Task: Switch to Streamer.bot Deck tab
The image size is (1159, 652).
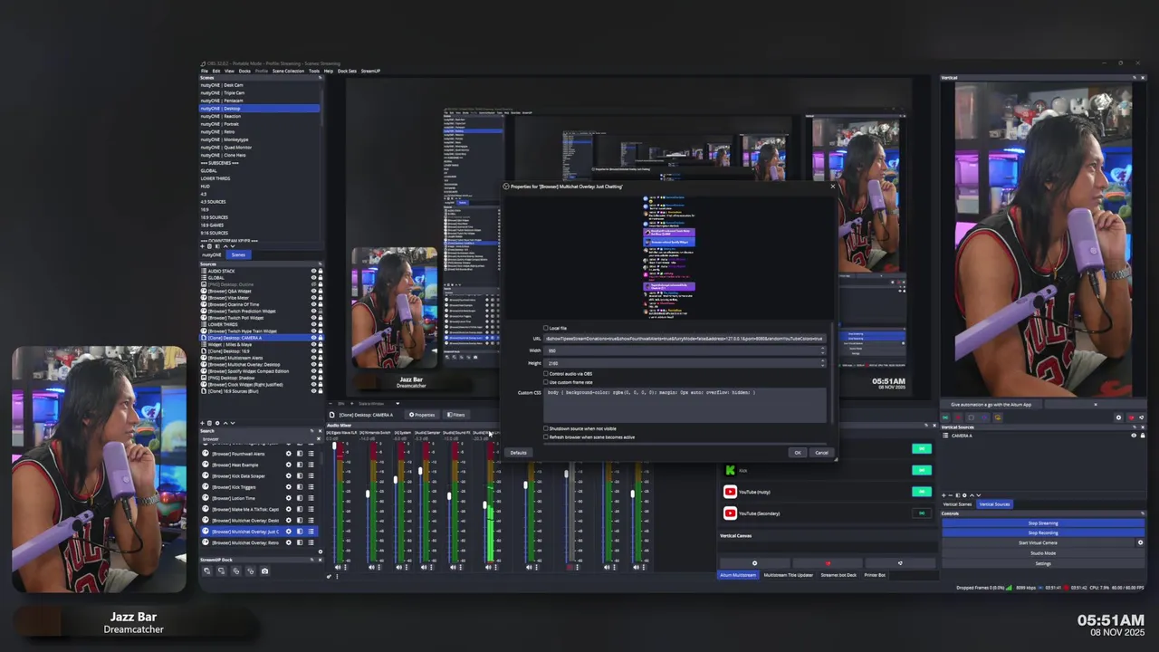Action: [x=838, y=575]
